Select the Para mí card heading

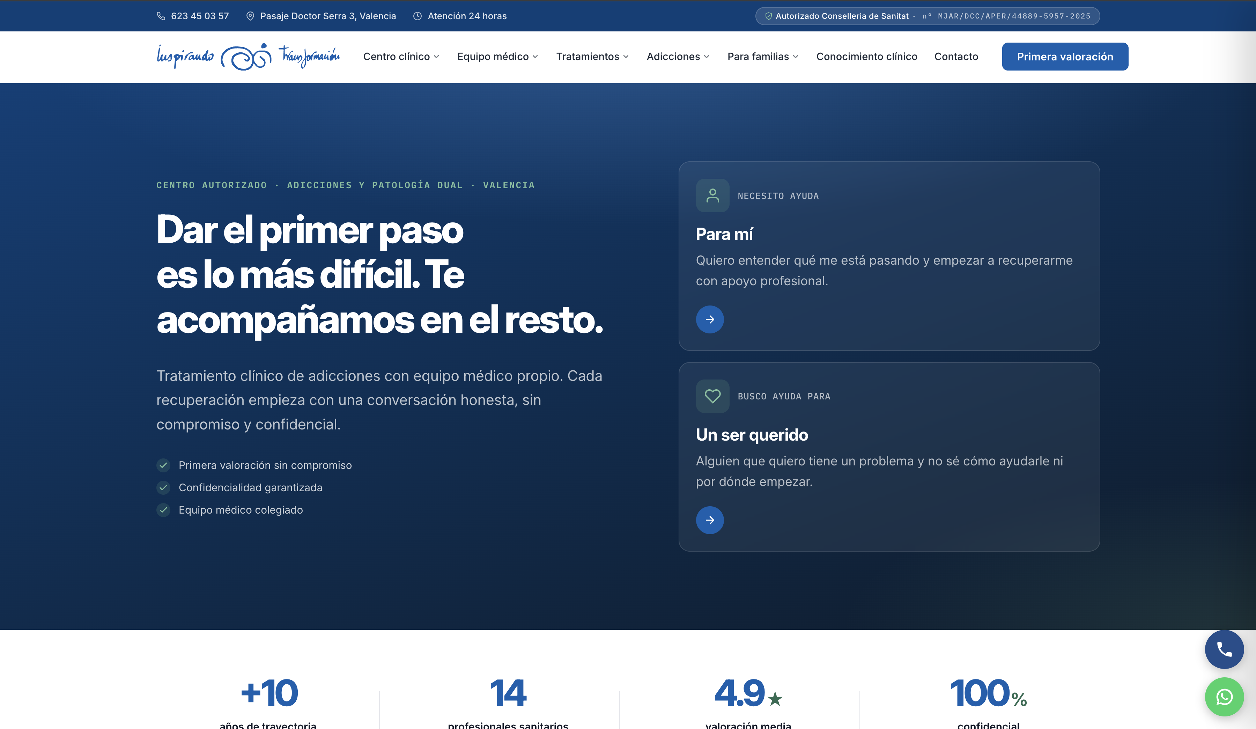pos(724,234)
